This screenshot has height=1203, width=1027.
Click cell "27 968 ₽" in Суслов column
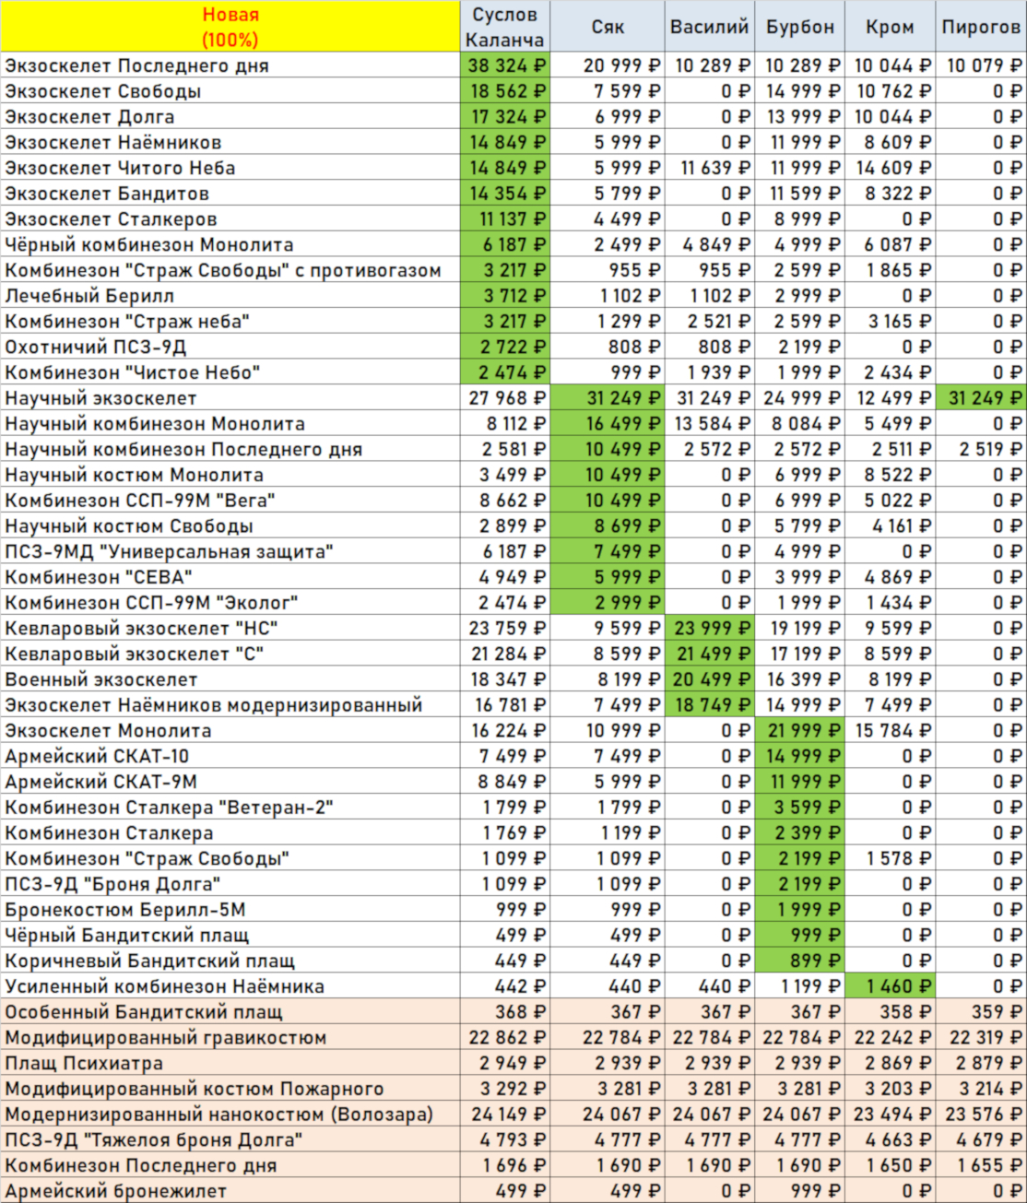click(505, 398)
